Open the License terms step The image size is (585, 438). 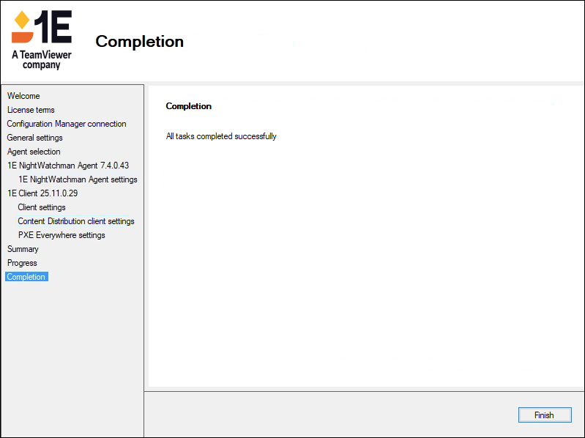point(31,110)
